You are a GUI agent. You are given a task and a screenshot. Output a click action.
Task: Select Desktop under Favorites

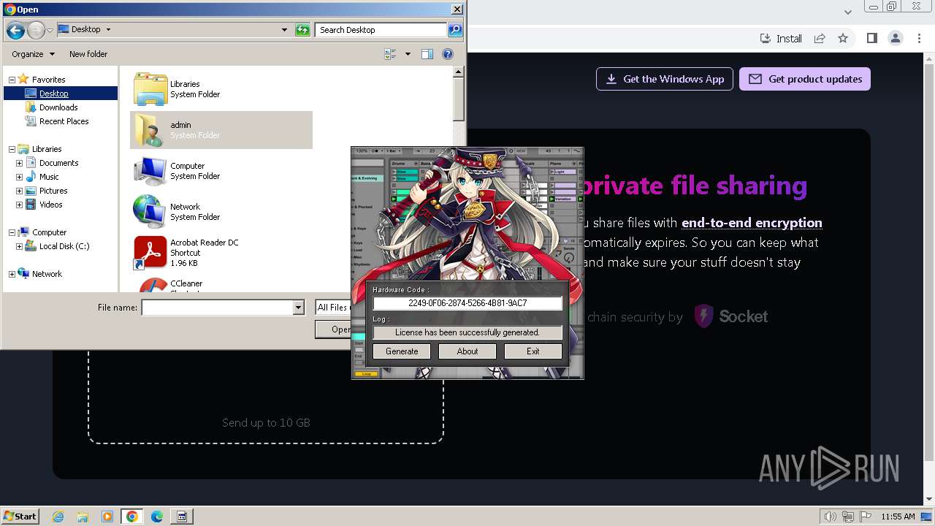coord(54,94)
